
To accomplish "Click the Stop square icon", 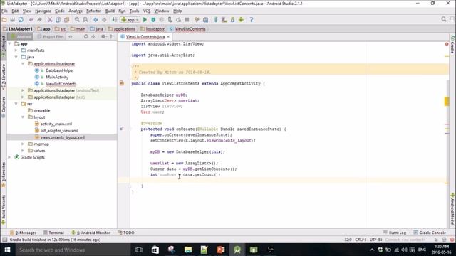I will (x=187, y=20).
